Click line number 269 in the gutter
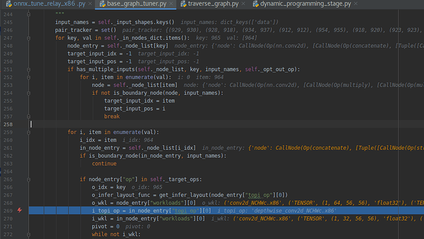 8,211
